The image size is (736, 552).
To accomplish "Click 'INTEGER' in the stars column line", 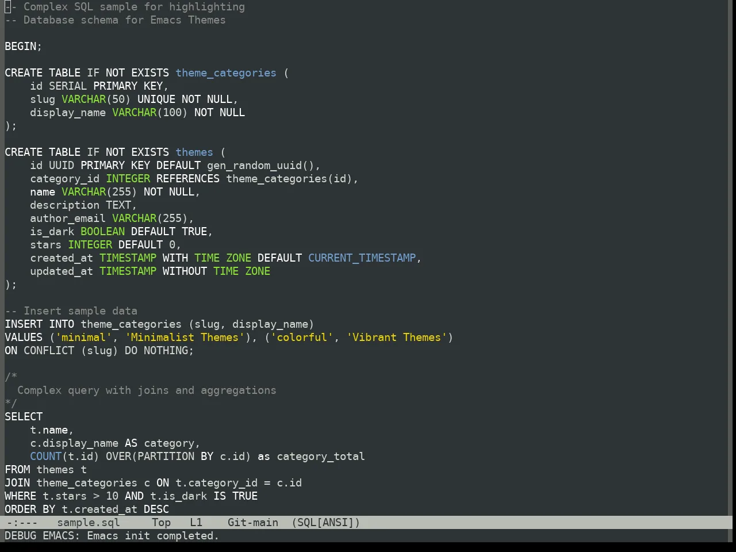I will 90,245.
